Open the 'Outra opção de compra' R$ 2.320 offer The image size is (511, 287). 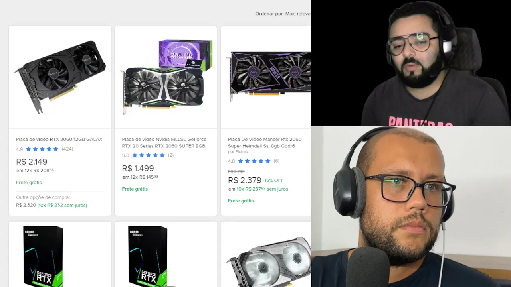click(51, 202)
